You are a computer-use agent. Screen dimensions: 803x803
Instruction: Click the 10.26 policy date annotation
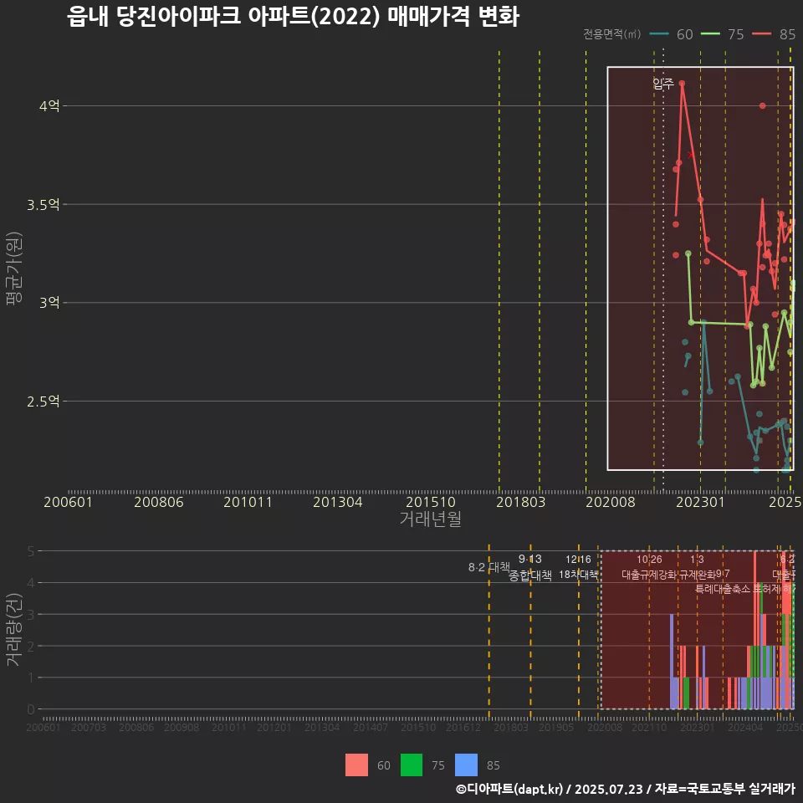[x=649, y=560]
